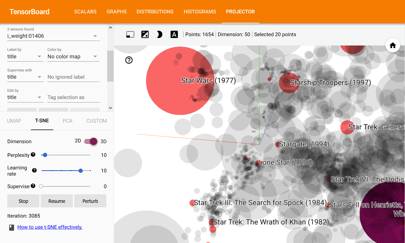Enable night mode with the moon icon

159,35
